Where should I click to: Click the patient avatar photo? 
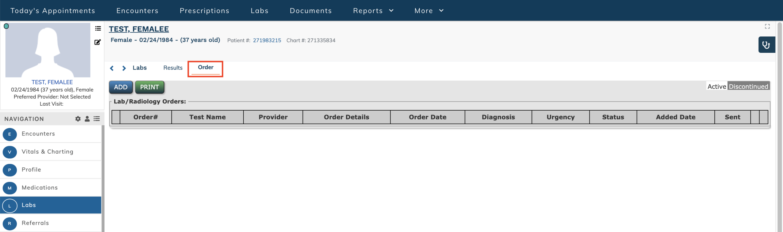(48, 50)
